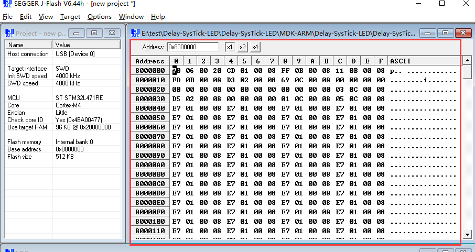Viewport: 475px width, 252px height.
Task: Open the Window menu
Action: point(131,17)
